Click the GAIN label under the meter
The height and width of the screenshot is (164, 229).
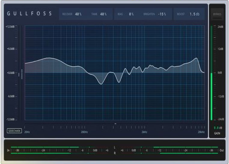217,133
